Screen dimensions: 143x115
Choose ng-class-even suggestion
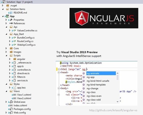click(94, 96)
